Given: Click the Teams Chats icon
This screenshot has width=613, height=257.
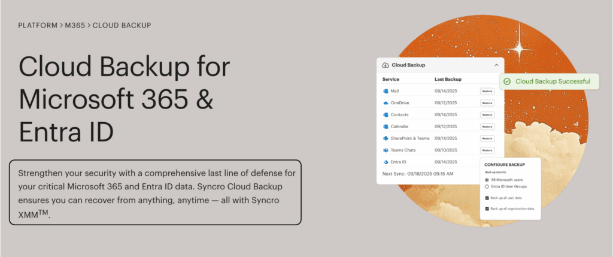Looking at the screenshot, I should pyautogui.click(x=386, y=150).
